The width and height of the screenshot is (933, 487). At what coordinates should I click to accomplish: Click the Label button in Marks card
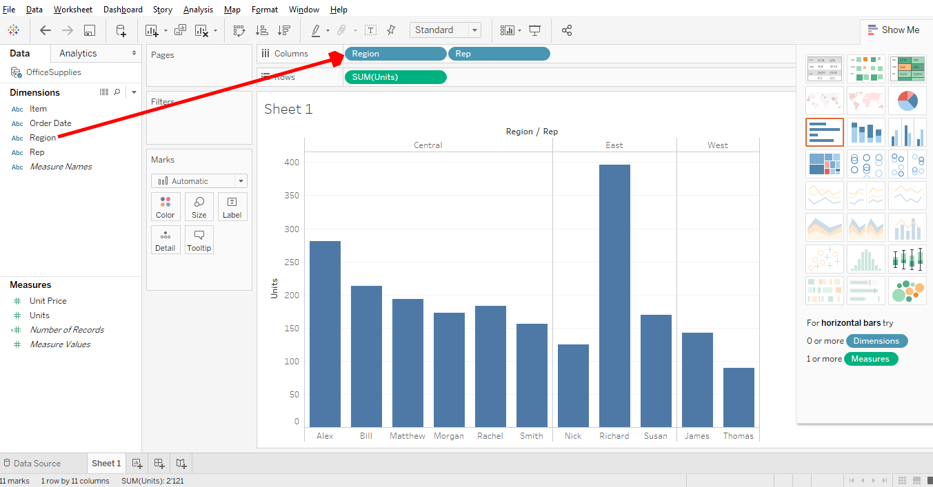pyautogui.click(x=232, y=207)
